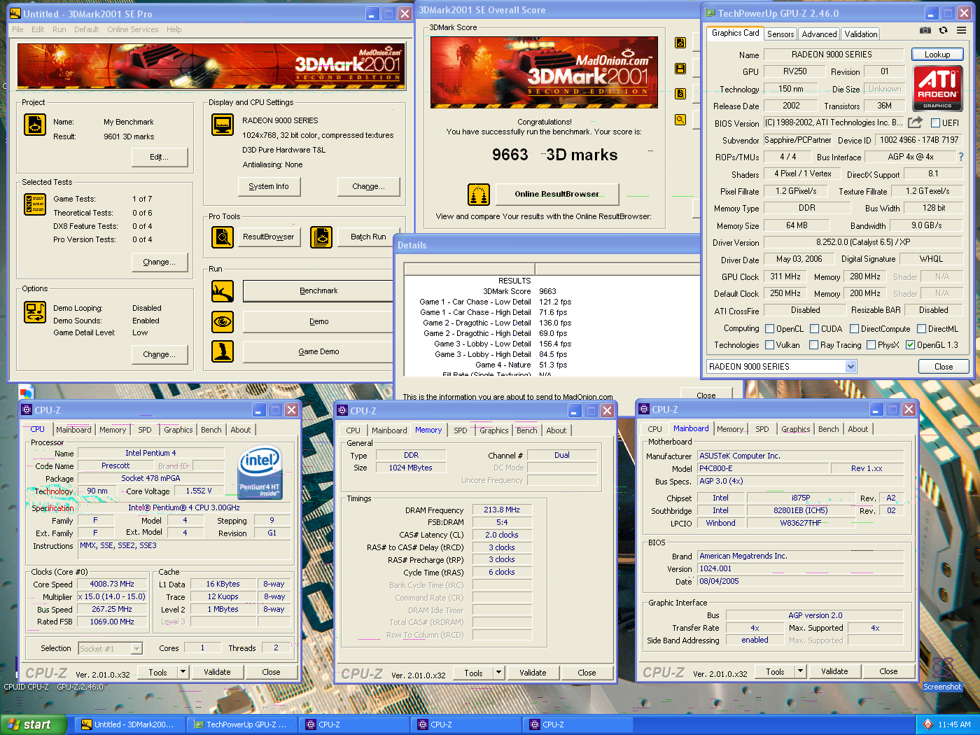
Task: Switch to the Sensors tab in GPU-Z
Action: click(780, 34)
